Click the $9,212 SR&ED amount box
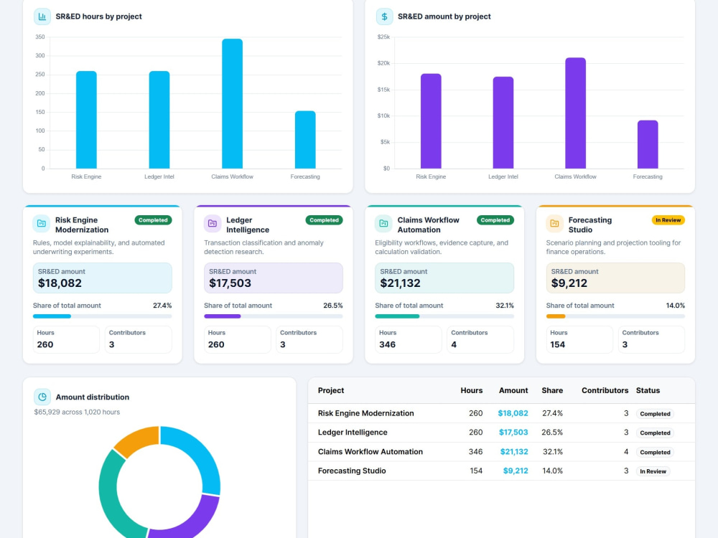 tap(615, 278)
